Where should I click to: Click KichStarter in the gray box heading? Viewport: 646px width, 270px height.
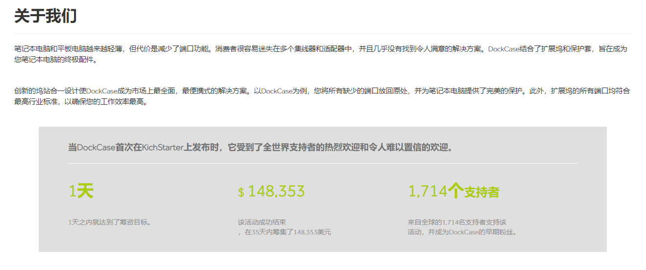coord(163,147)
